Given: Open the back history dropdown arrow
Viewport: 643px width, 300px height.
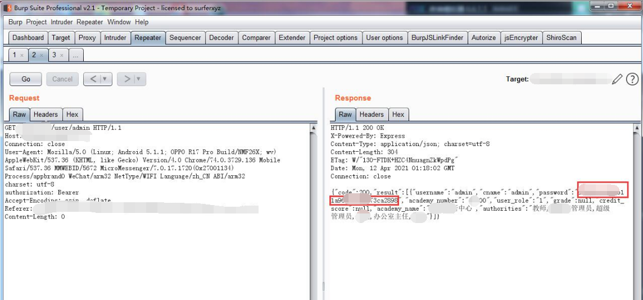Looking at the screenshot, I should tap(106, 79).
